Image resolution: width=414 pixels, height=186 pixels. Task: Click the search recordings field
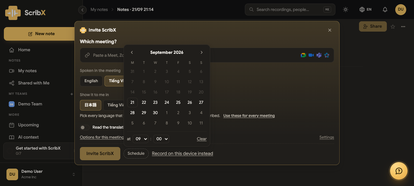click(x=290, y=10)
